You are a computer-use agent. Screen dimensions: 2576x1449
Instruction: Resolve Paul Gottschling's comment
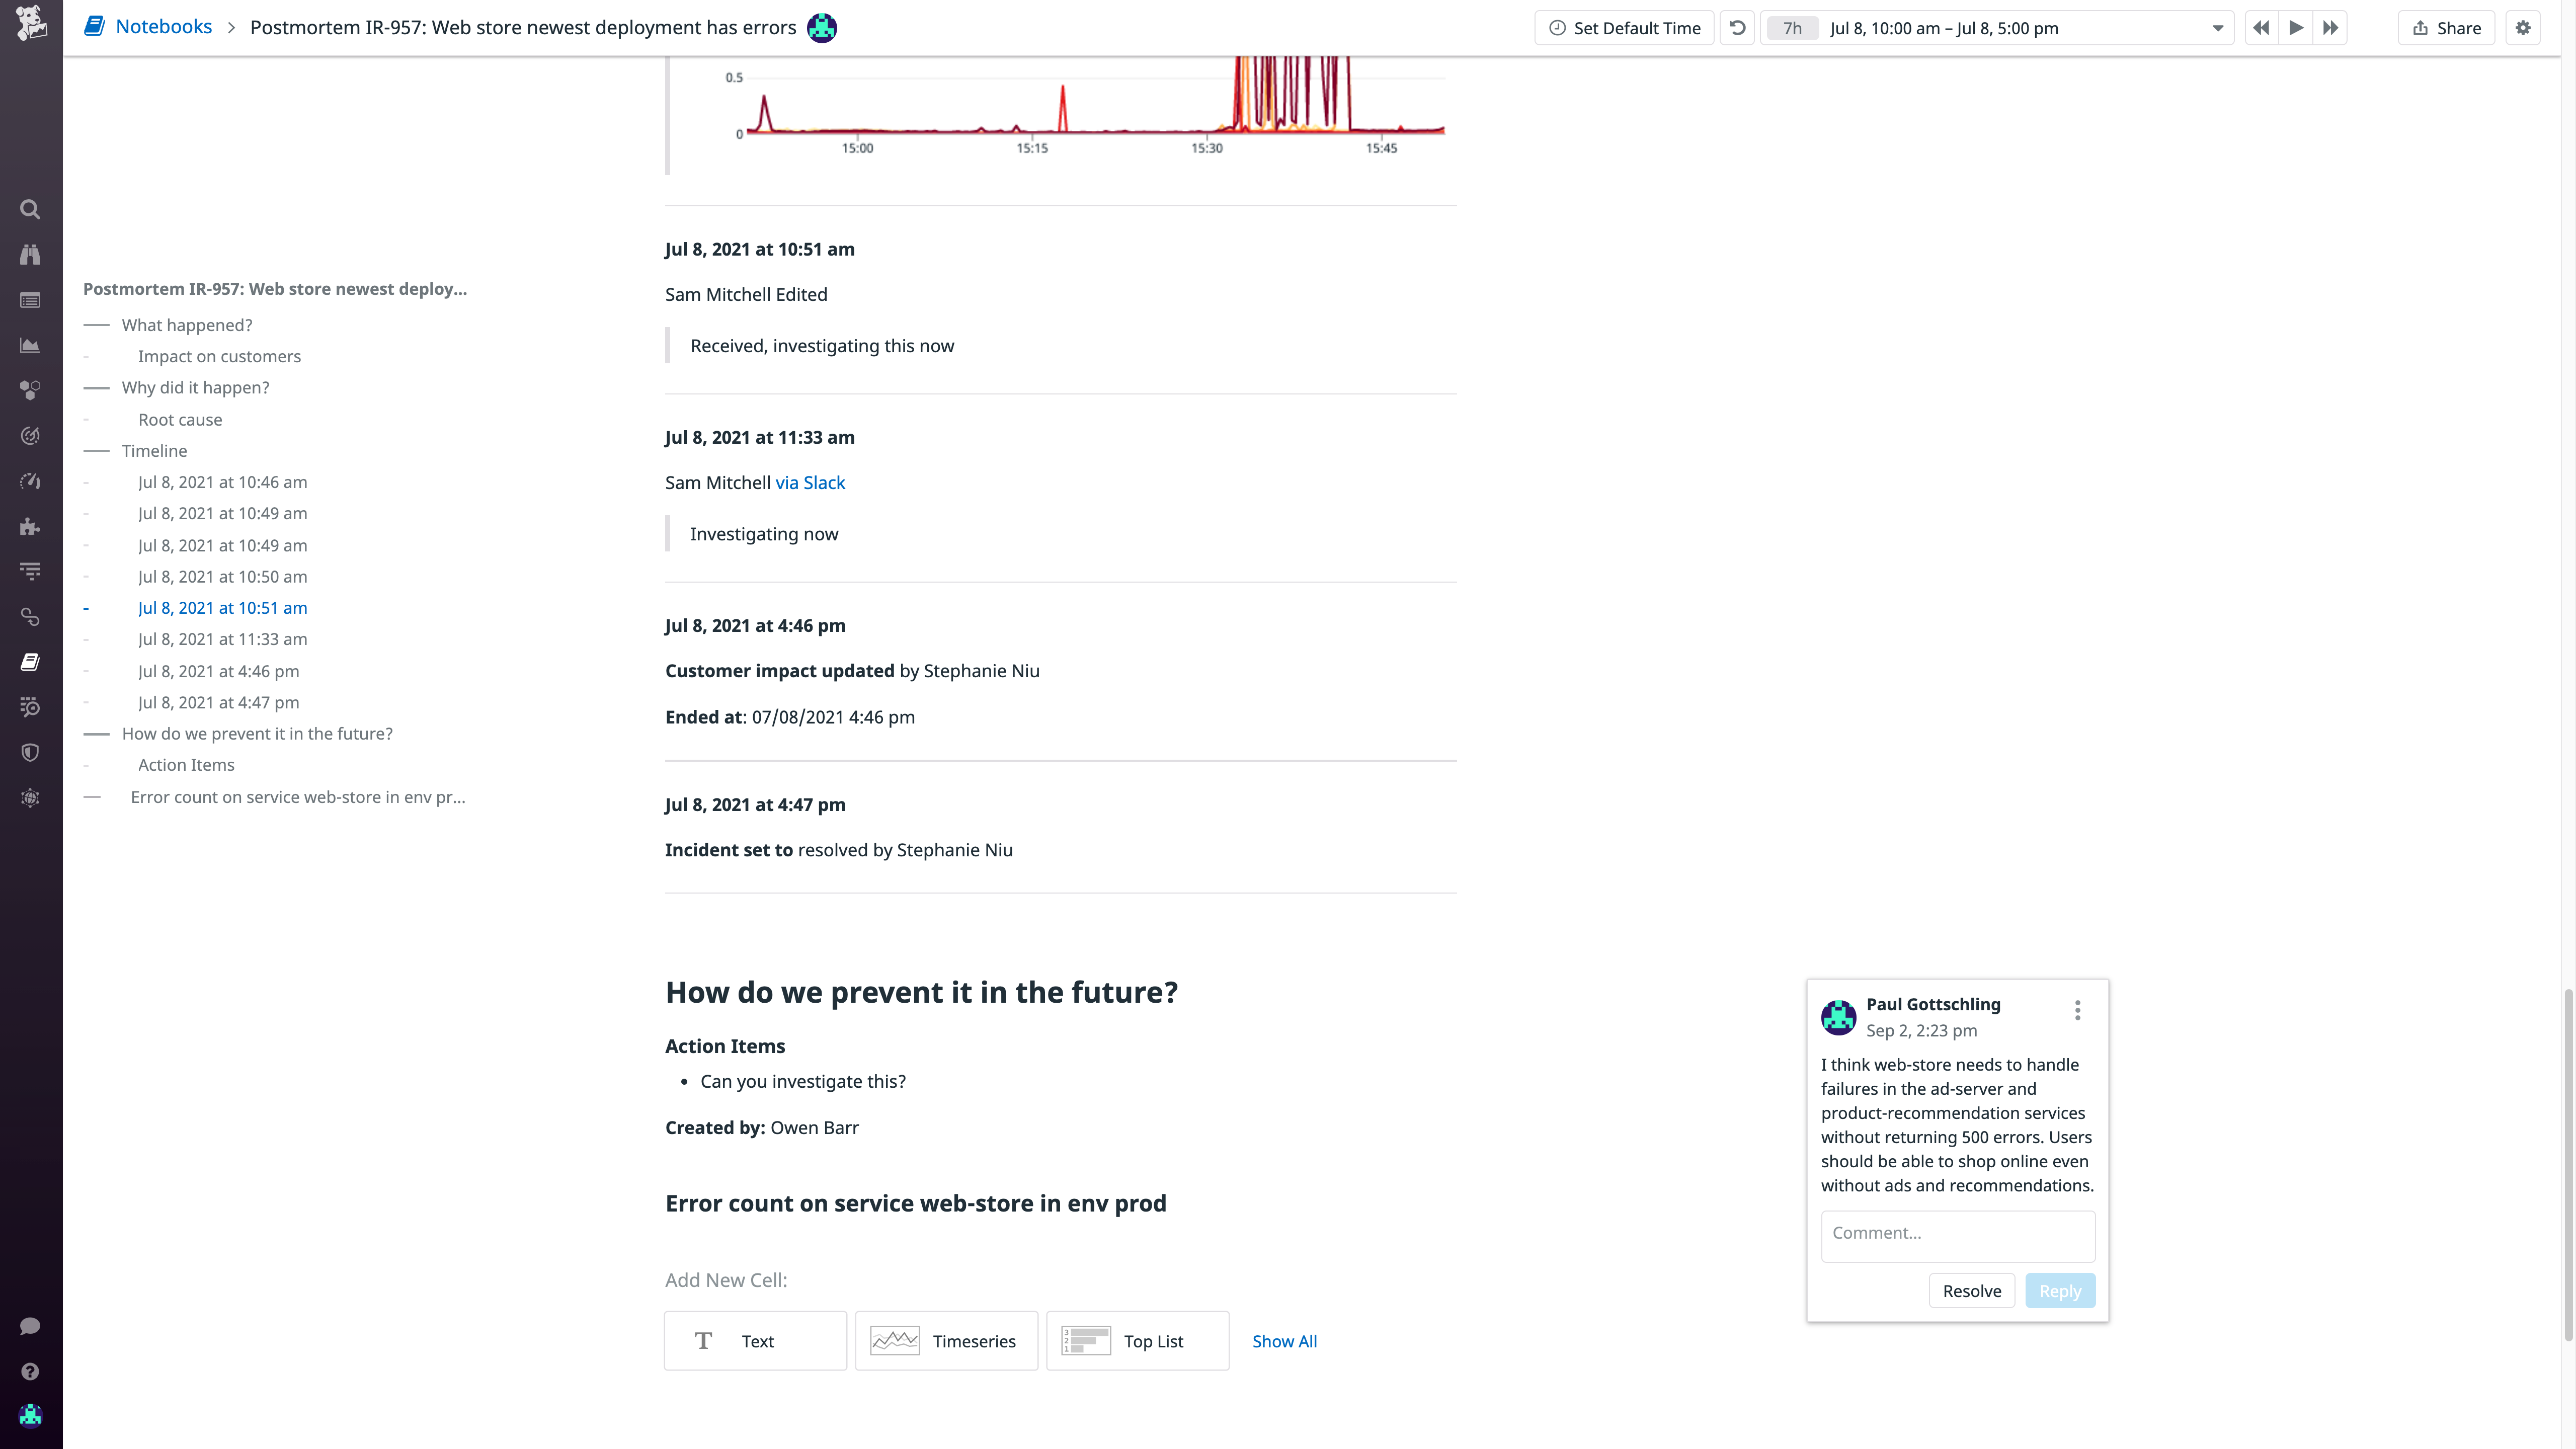point(1971,1290)
